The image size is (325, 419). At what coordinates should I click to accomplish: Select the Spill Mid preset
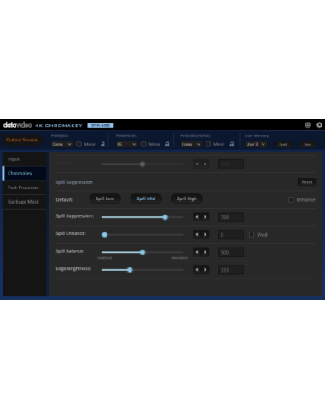(x=146, y=198)
